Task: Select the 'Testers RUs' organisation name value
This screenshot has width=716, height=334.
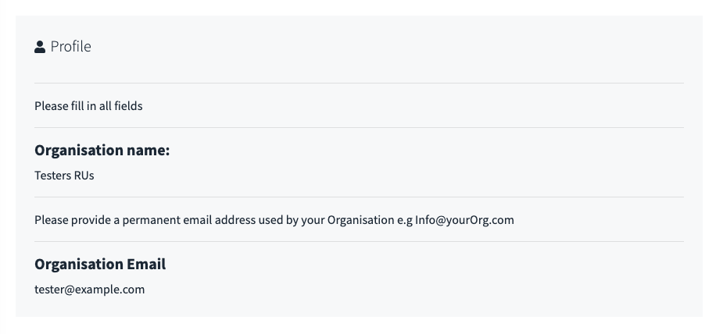Action: coord(64,176)
